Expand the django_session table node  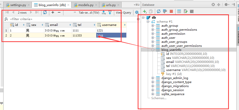(x=153, y=90)
